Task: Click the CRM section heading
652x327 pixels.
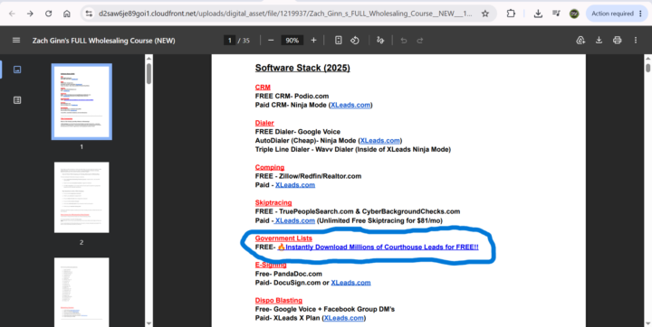Action: click(263, 87)
